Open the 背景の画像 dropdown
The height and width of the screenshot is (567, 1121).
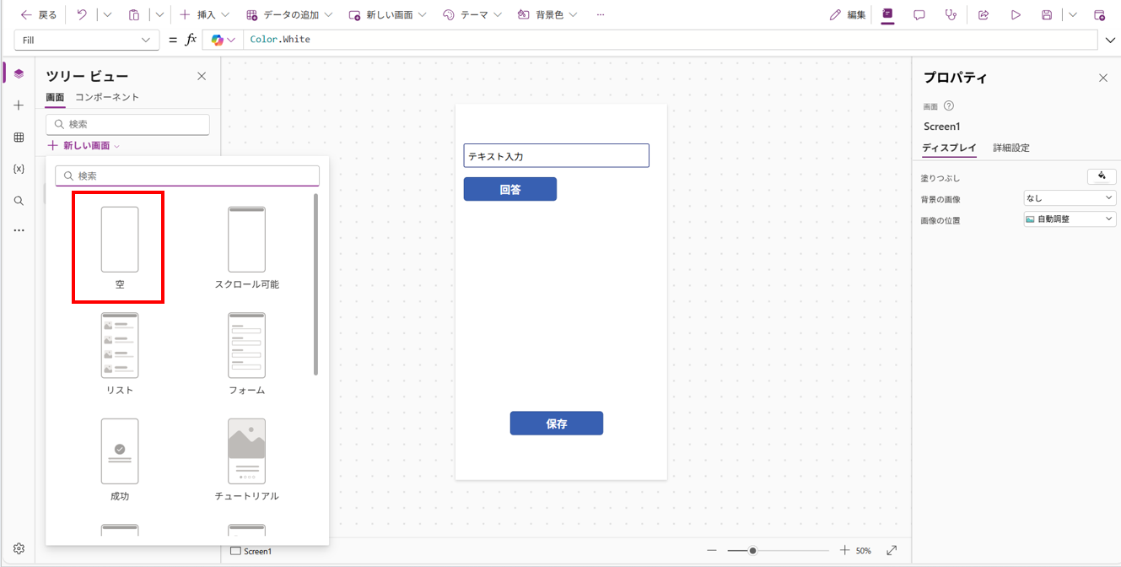coord(1070,198)
